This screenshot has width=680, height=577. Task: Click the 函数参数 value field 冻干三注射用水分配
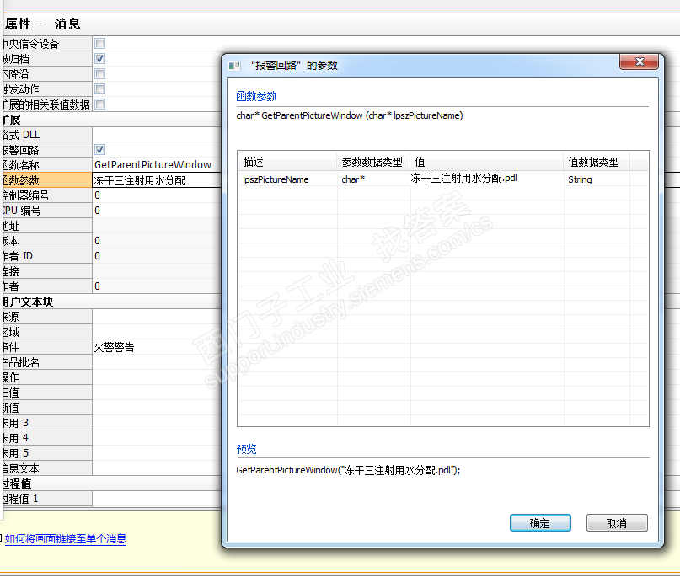(158, 180)
